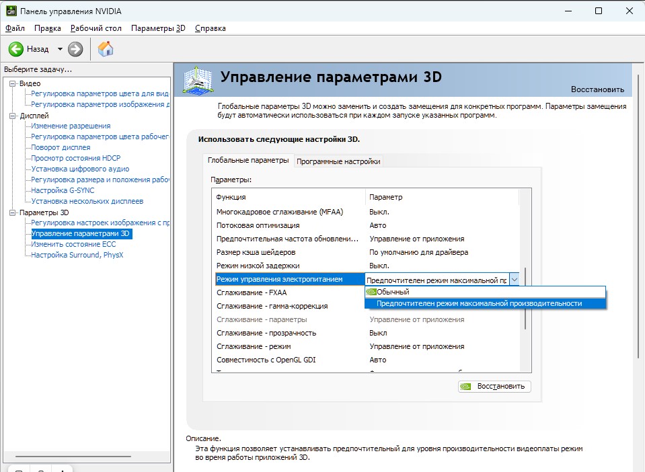645x472 pixels.
Task: Click value По умолчанию для драйвера
Action: tap(419, 252)
